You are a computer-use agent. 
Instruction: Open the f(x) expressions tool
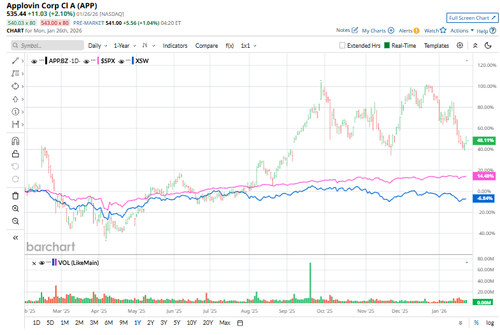[x=229, y=46]
